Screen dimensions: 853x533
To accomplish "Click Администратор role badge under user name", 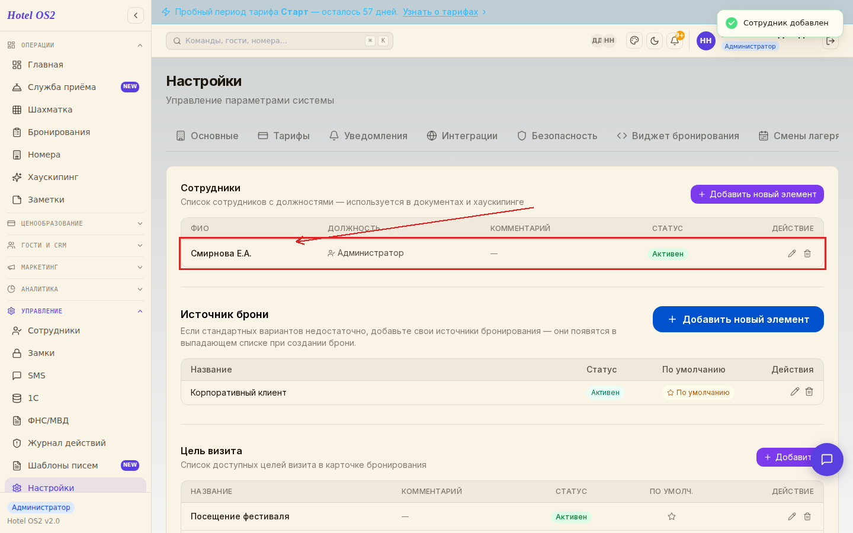I will point(750,46).
